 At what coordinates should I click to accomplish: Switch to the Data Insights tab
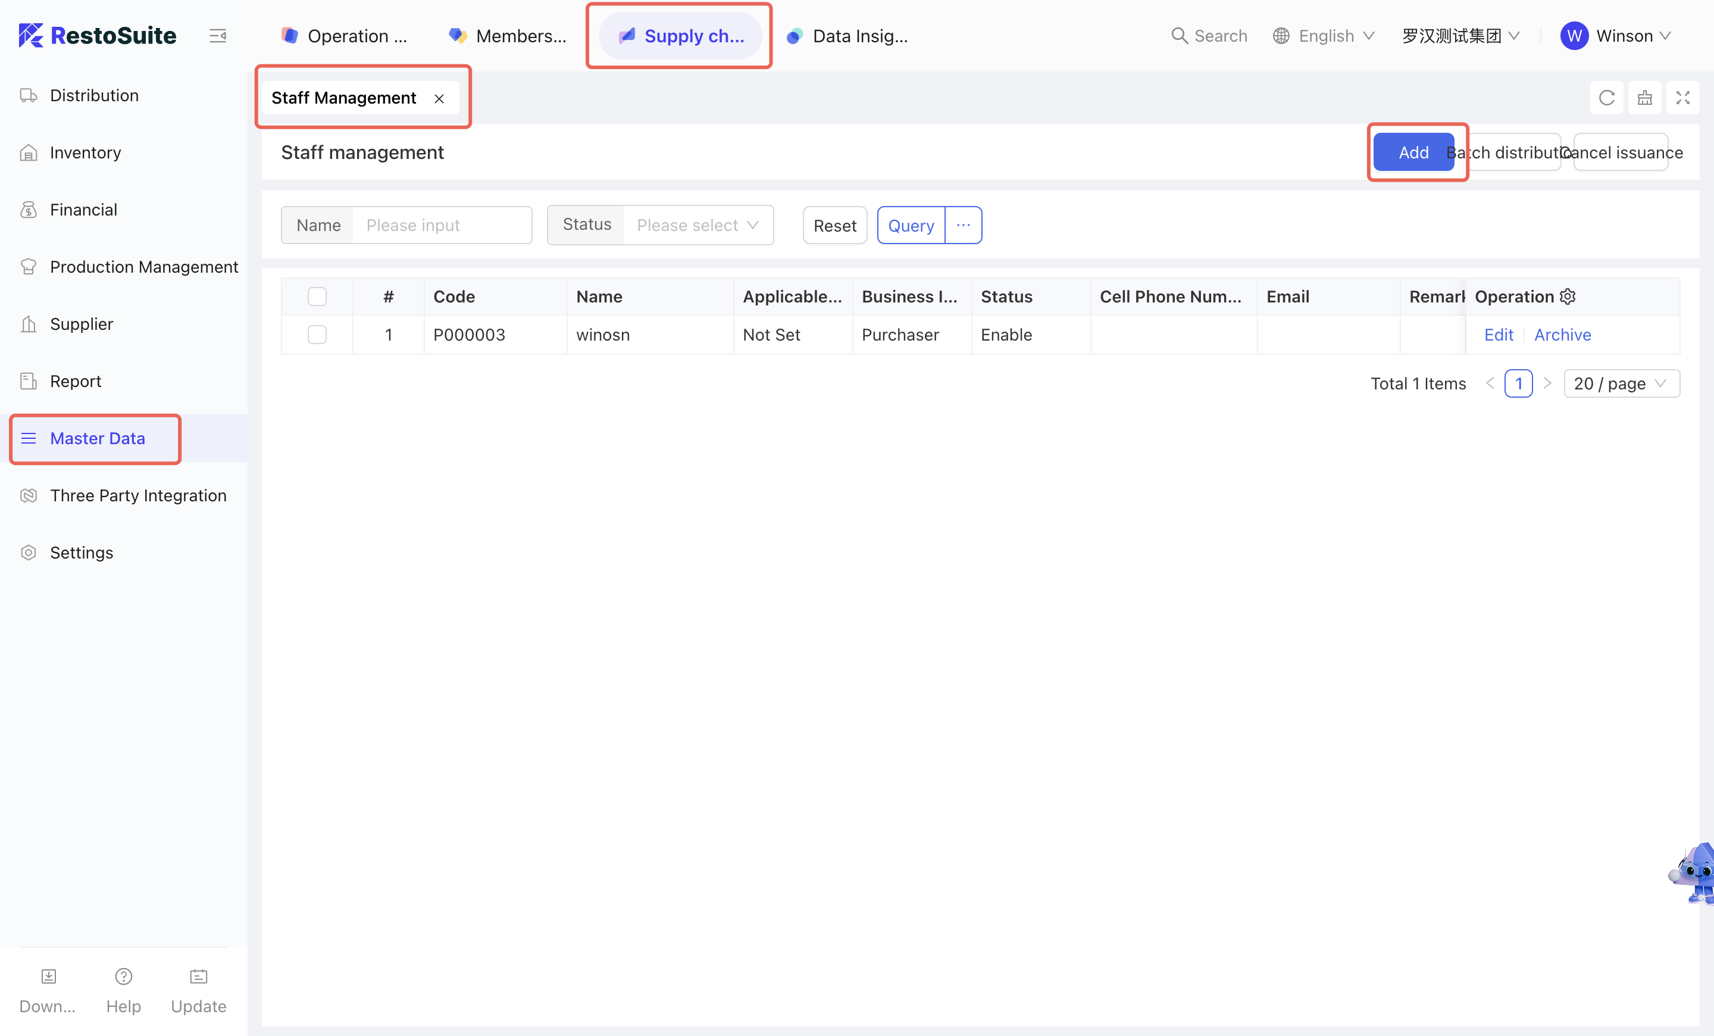point(847,36)
